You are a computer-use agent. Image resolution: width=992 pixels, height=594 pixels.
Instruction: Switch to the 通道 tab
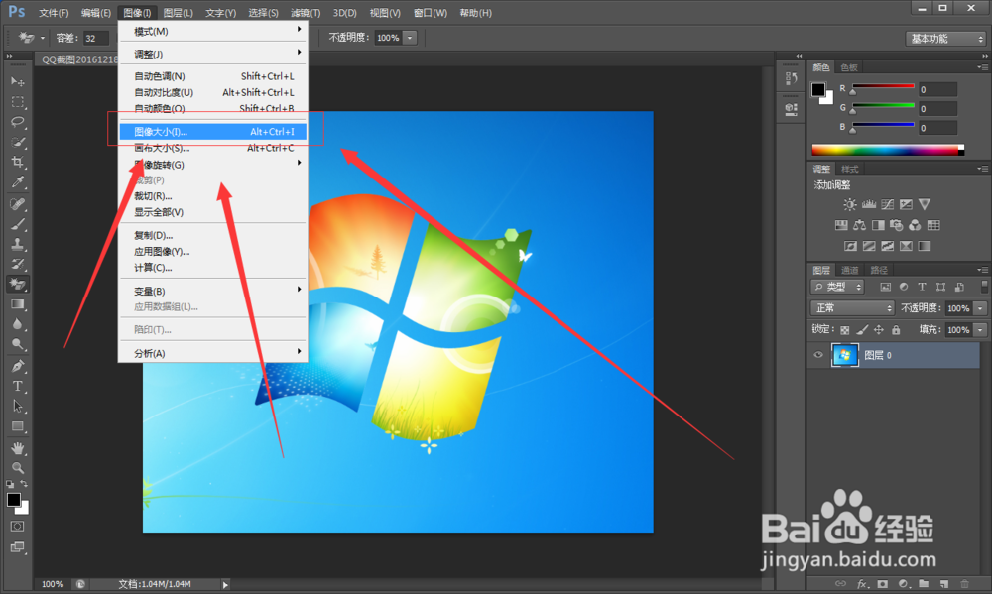point(850,270)
